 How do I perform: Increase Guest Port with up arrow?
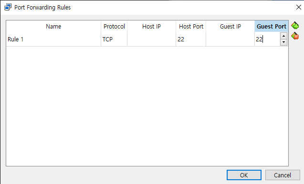click(x=283, y=36)
